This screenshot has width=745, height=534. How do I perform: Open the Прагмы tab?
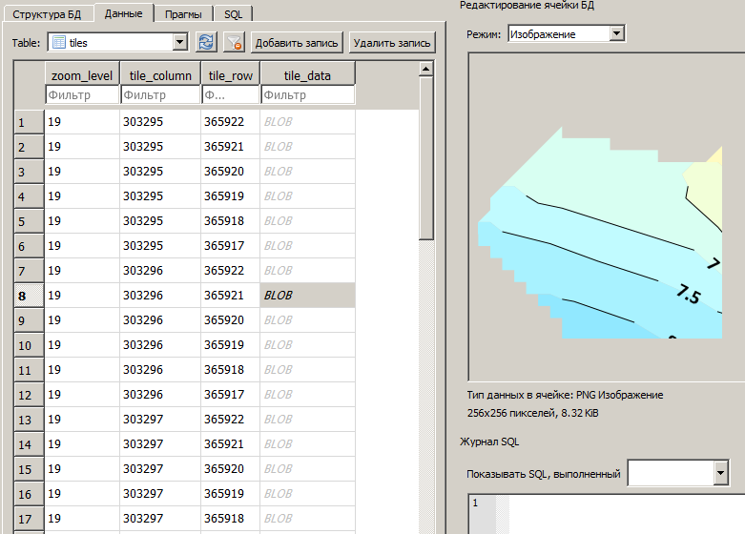[x=181, y=14]
